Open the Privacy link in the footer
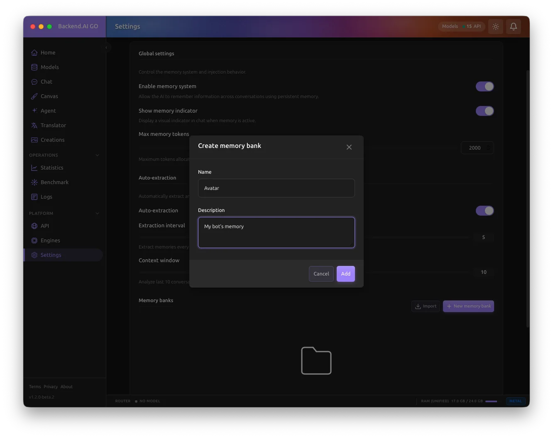Screen dimensions: 553x438 pyautogui.click(x=50, y=386)
